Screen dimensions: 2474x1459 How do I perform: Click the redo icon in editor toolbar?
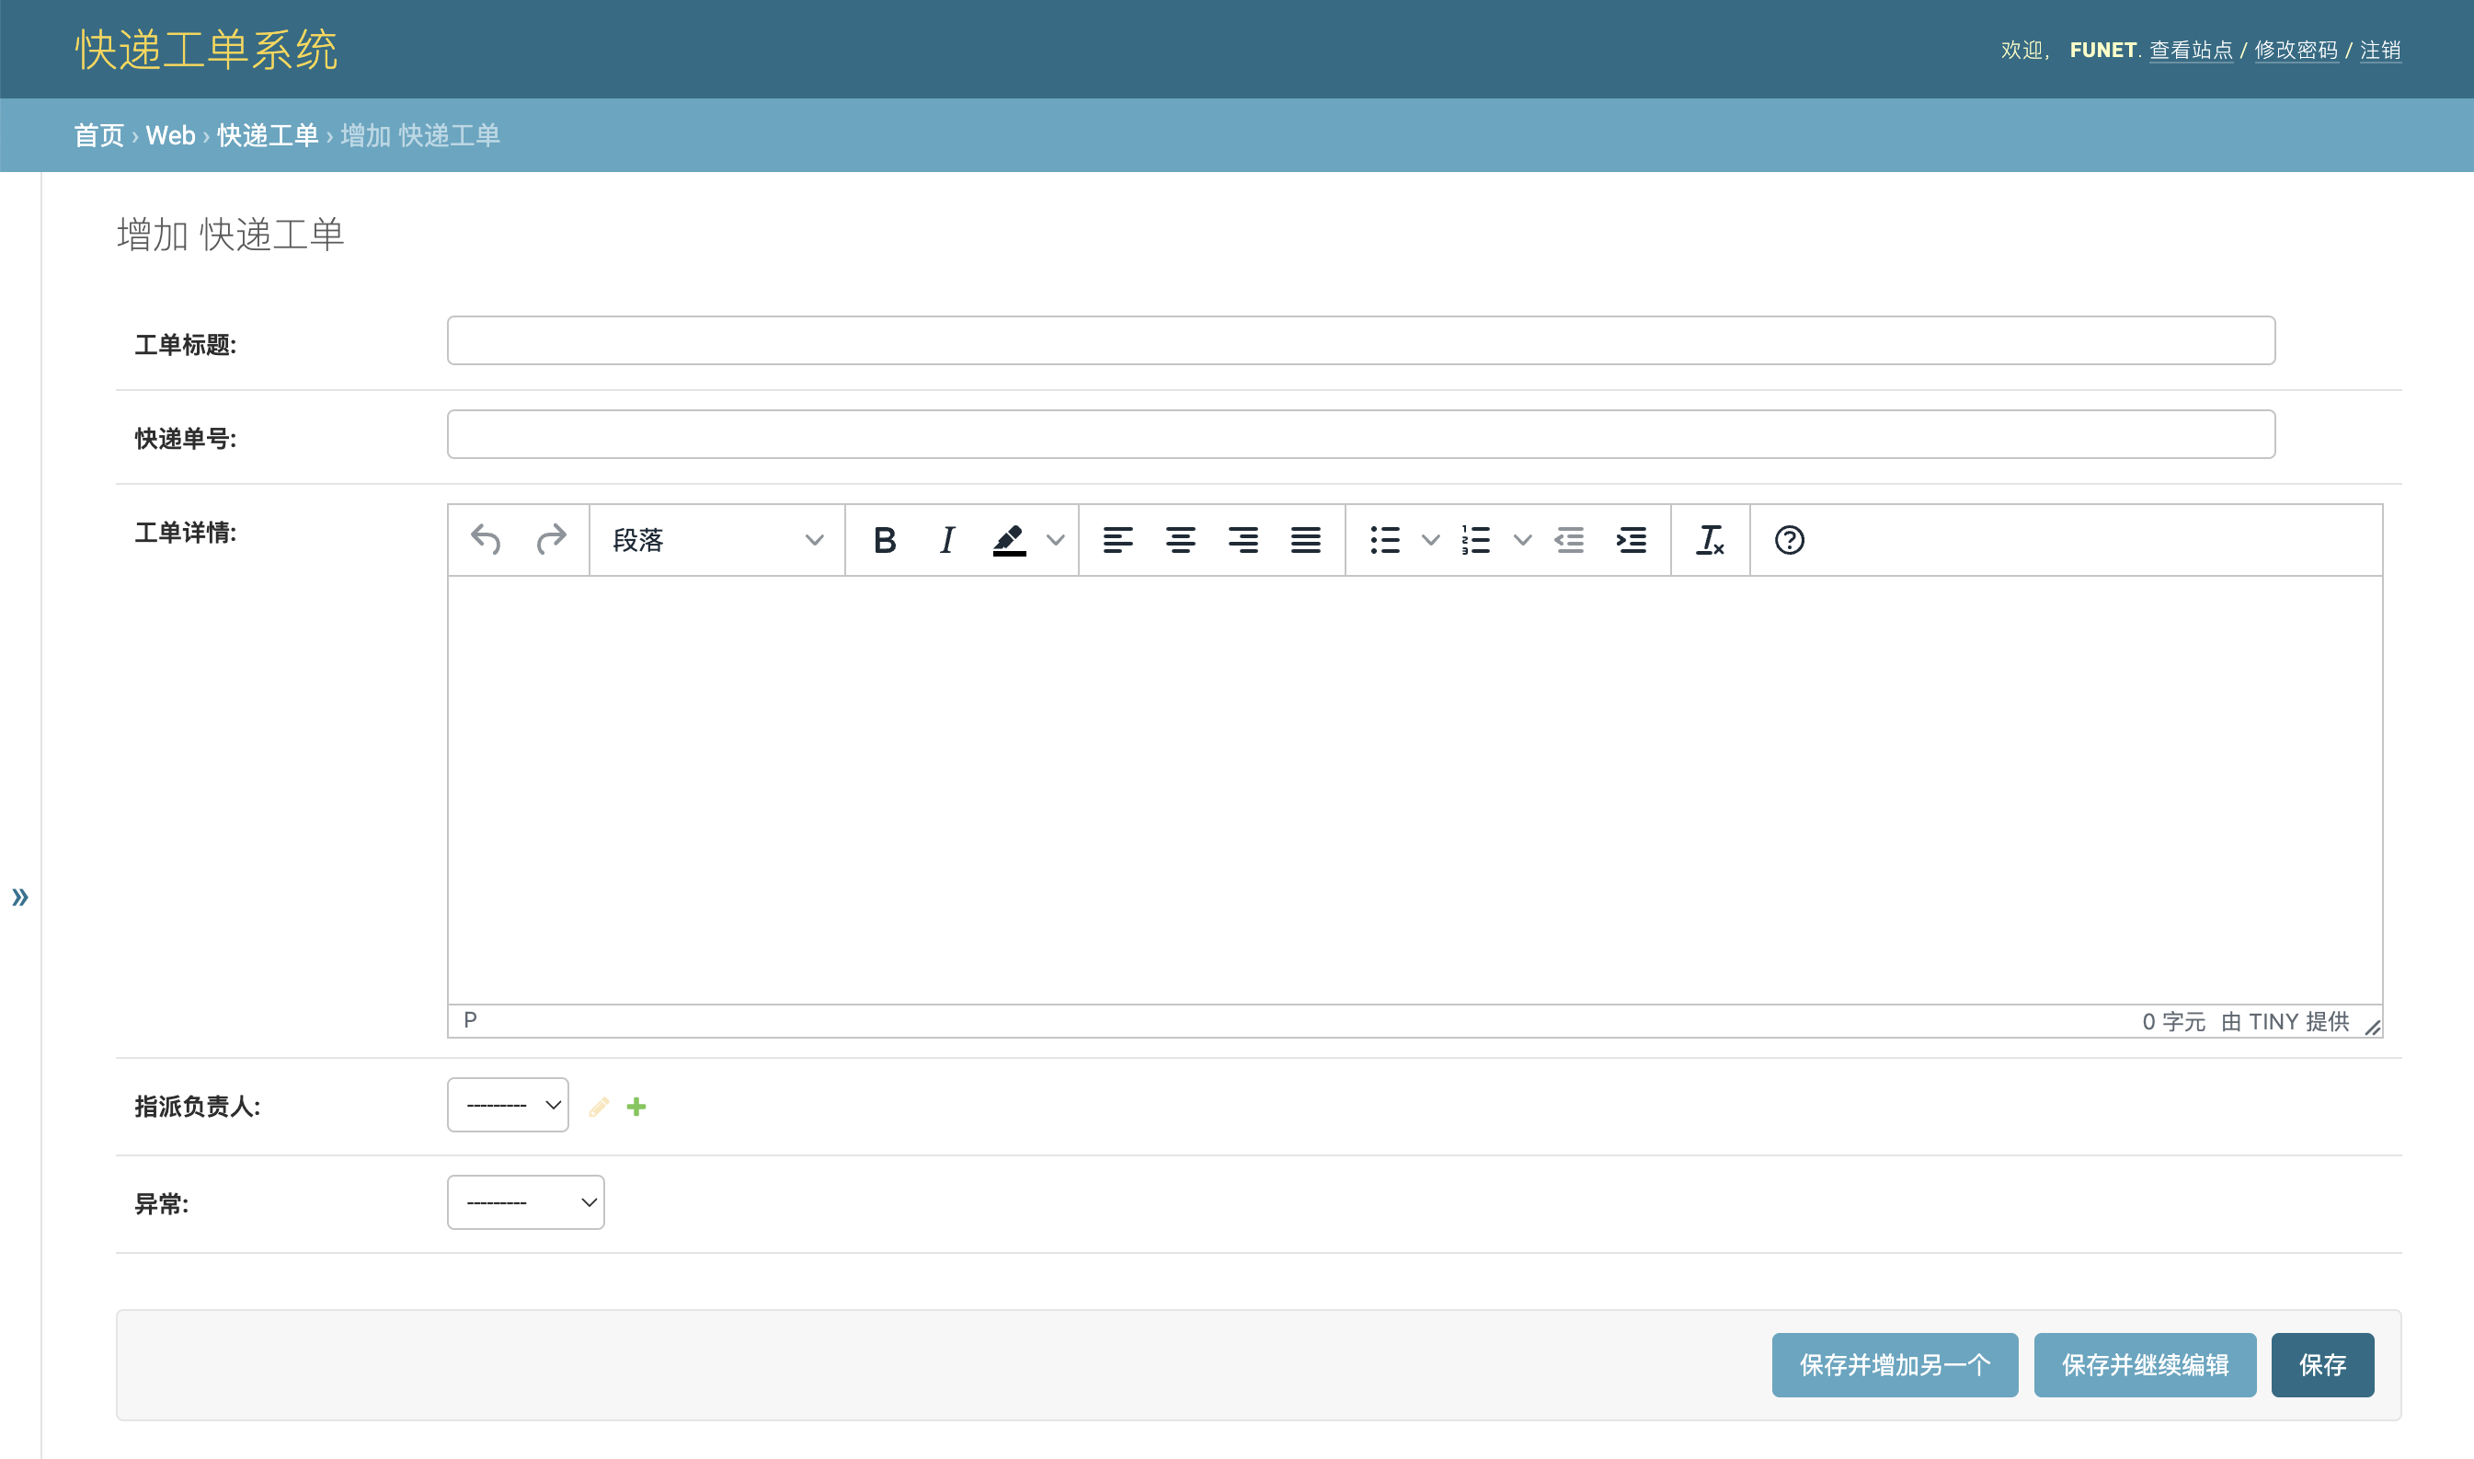click(552, 540)
